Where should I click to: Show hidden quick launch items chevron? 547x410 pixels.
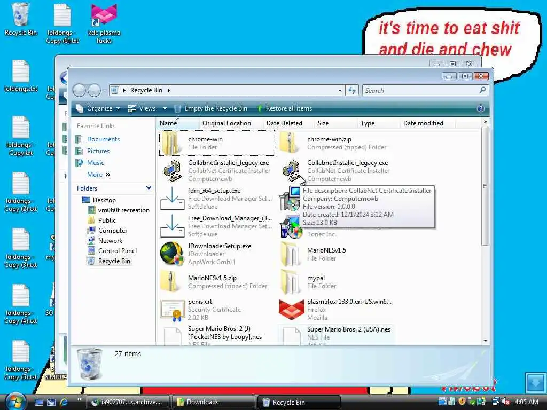(x=79, y=399)
